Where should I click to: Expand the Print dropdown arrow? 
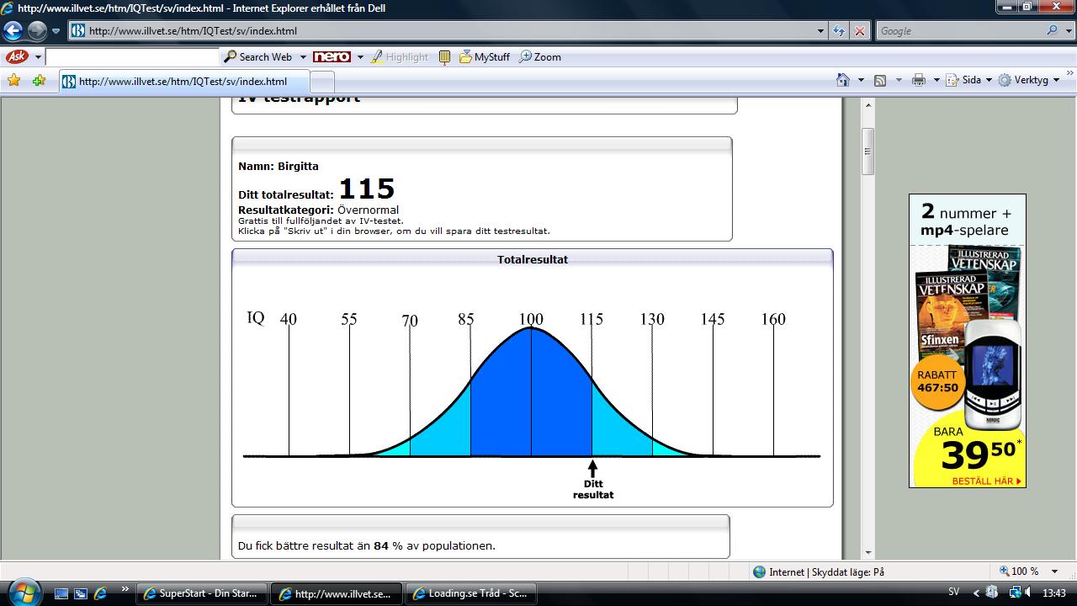pos(936,81)
